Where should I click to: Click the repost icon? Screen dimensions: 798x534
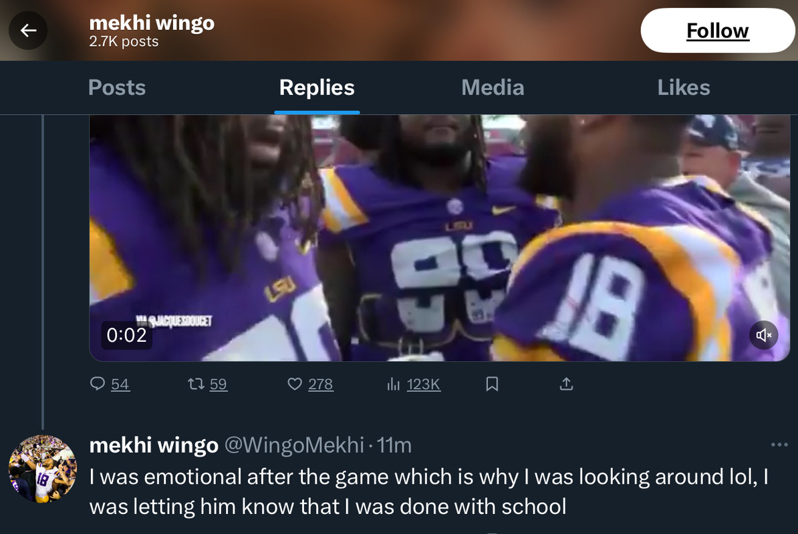pos(196,384)
